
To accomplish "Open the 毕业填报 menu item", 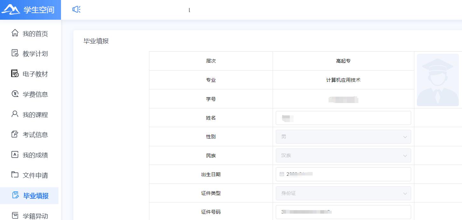I will click(x=36, y=196).
